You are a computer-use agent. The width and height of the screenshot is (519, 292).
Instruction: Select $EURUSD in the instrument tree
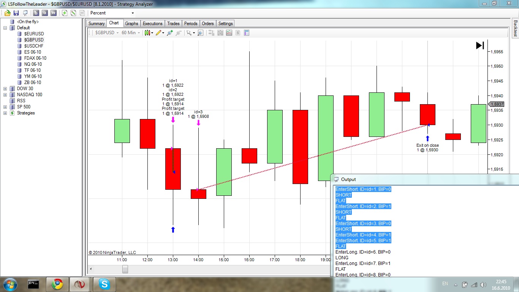coord(34,34)
